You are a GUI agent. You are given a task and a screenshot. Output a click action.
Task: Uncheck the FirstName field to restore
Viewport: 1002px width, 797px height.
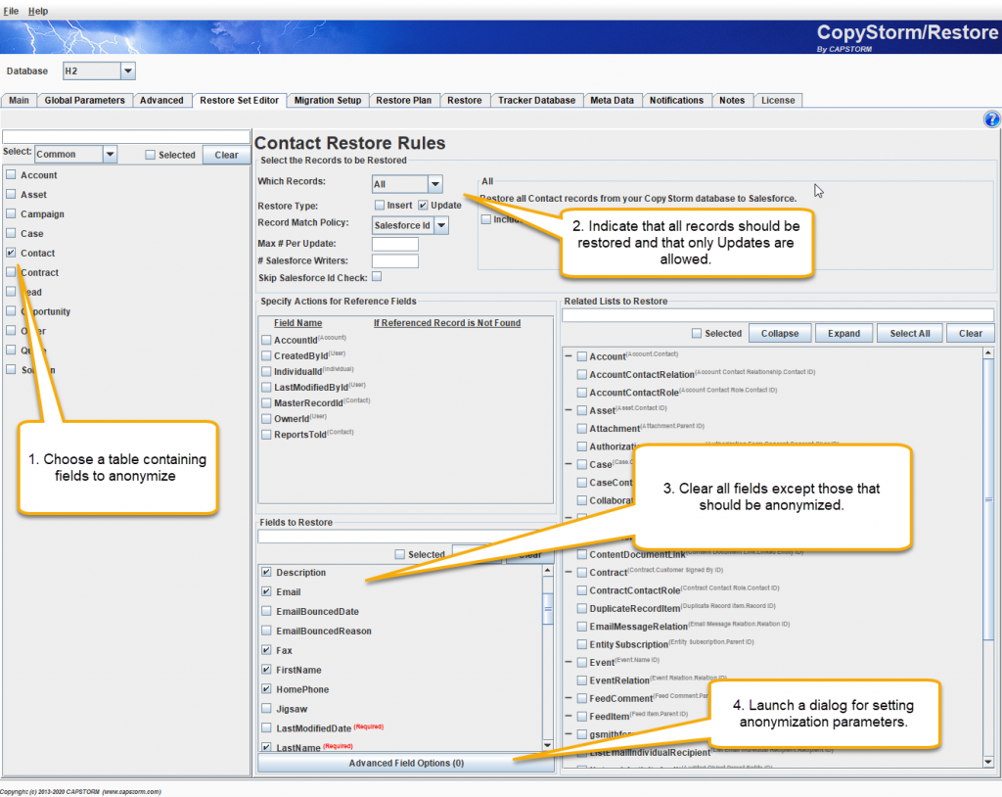pyautogui.click(x=266, y=670)
